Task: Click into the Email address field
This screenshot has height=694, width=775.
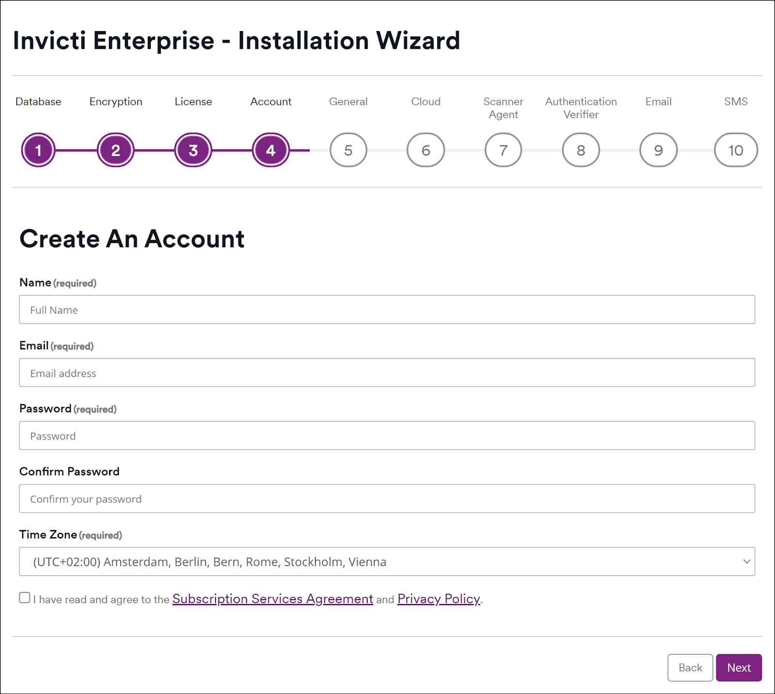Action: (387, 373)
